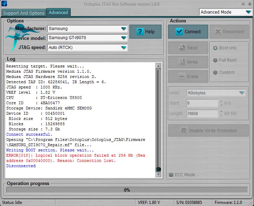Click the 'Disconnected' log line
Screen dimensions: 254x206
(21, 166)
